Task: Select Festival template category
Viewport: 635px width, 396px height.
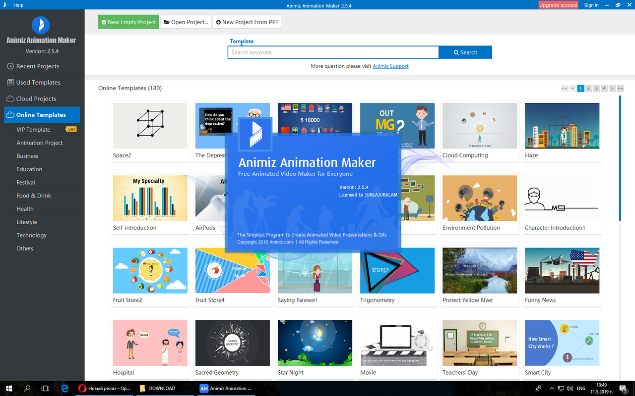Action: [x=26, y=183]
